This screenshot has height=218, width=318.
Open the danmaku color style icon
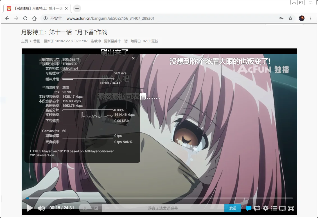pos(96,208)
